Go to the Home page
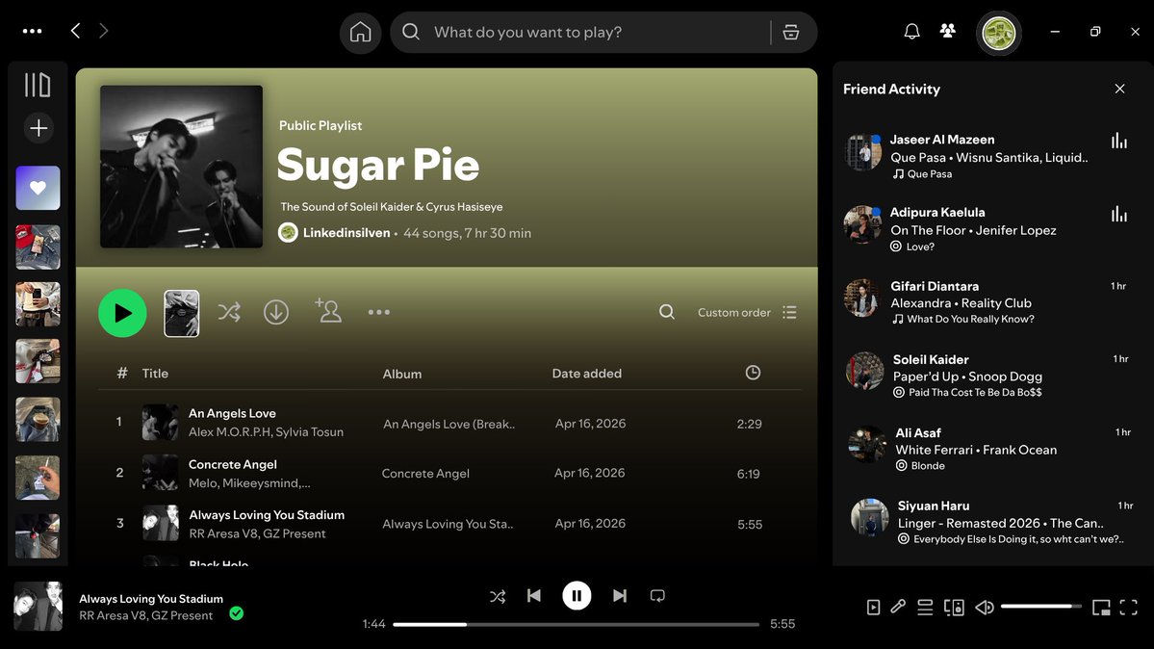The height and width of the screenshot is (649, 1154). point(360,33)
